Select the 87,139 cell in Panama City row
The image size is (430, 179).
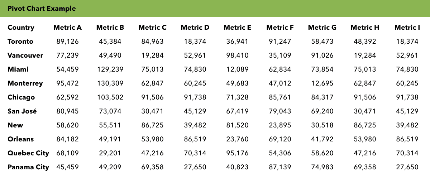280,167
